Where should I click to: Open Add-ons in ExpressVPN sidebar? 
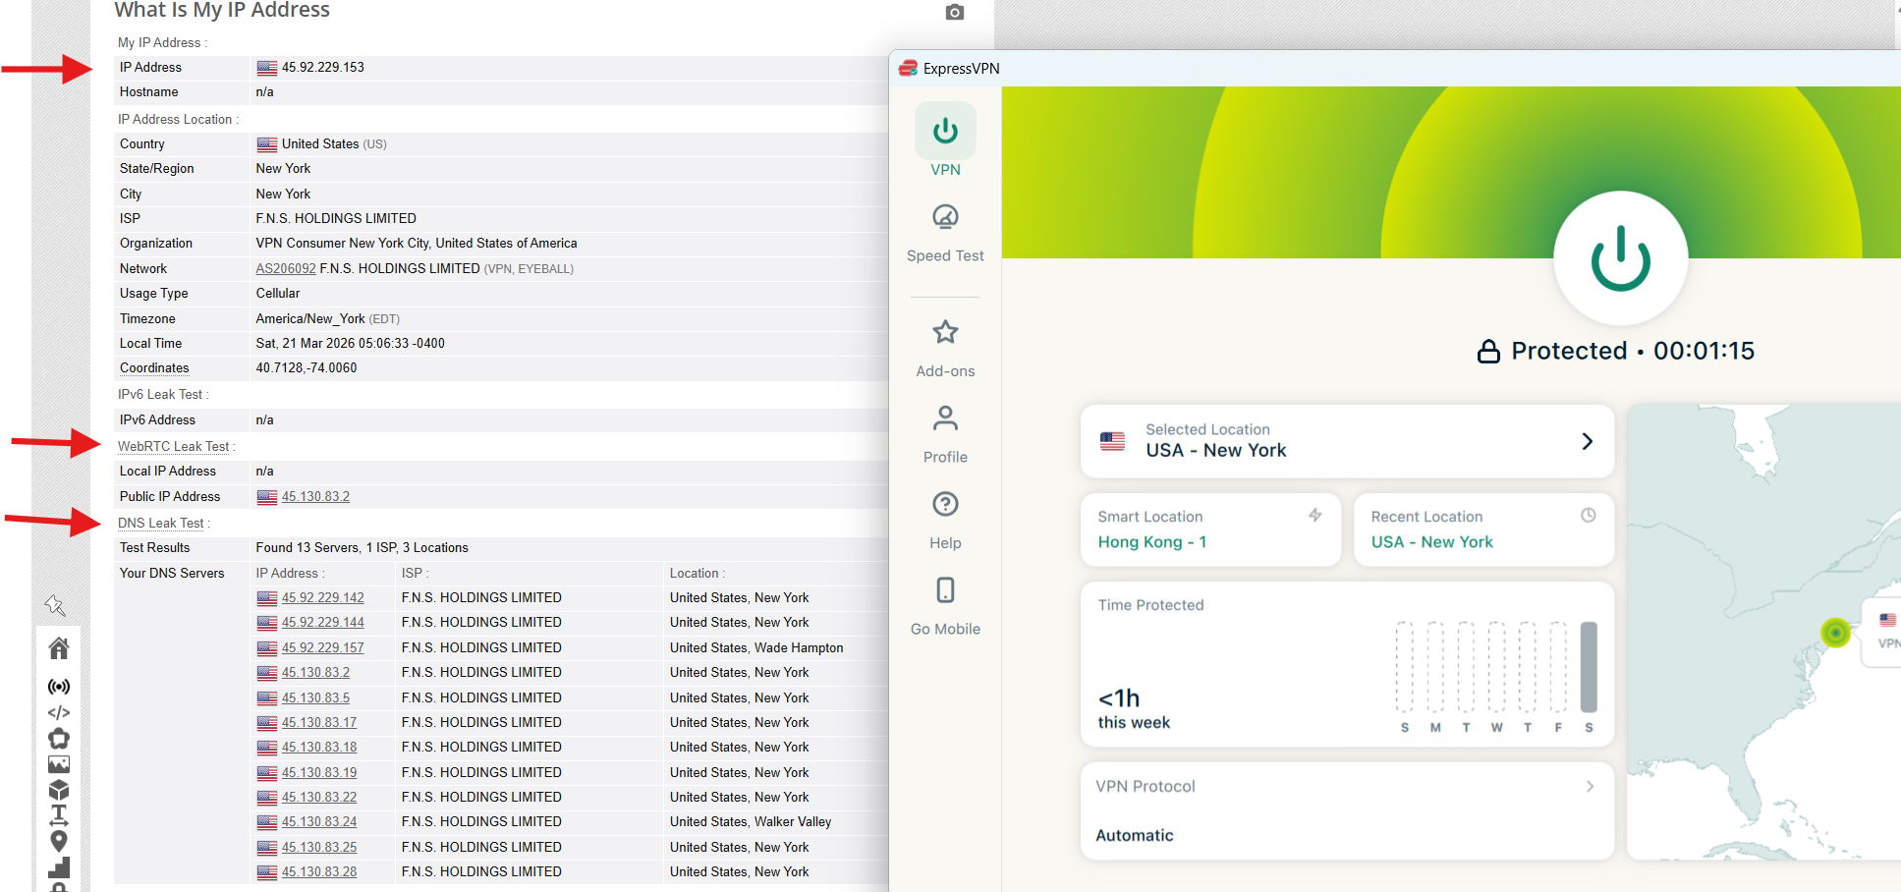coord(945,349)
